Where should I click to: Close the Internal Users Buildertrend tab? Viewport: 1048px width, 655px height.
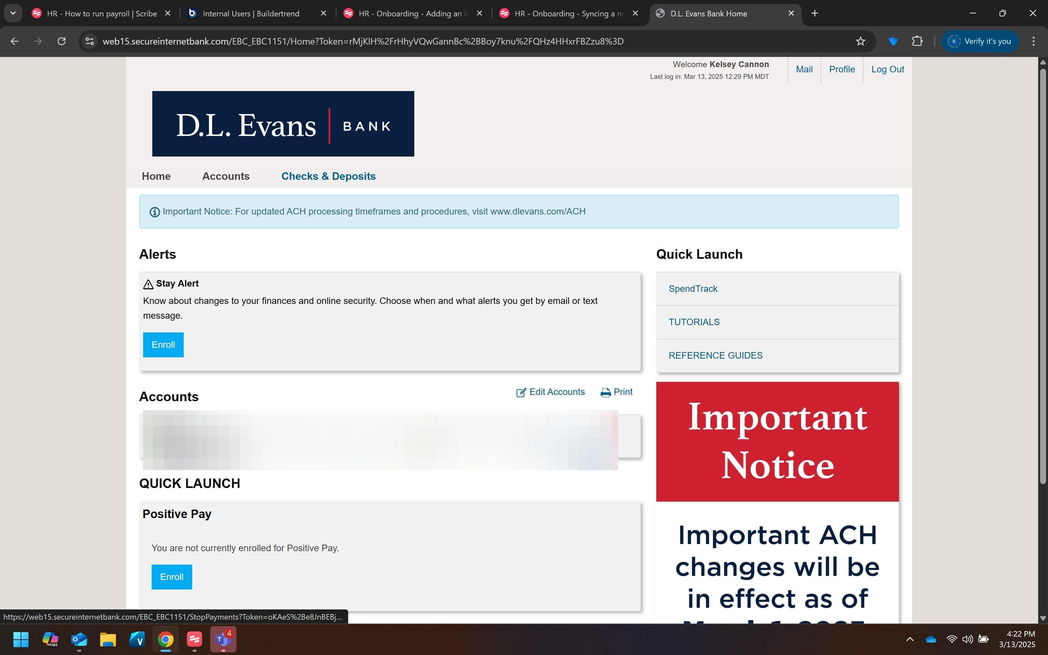[323, 13]
